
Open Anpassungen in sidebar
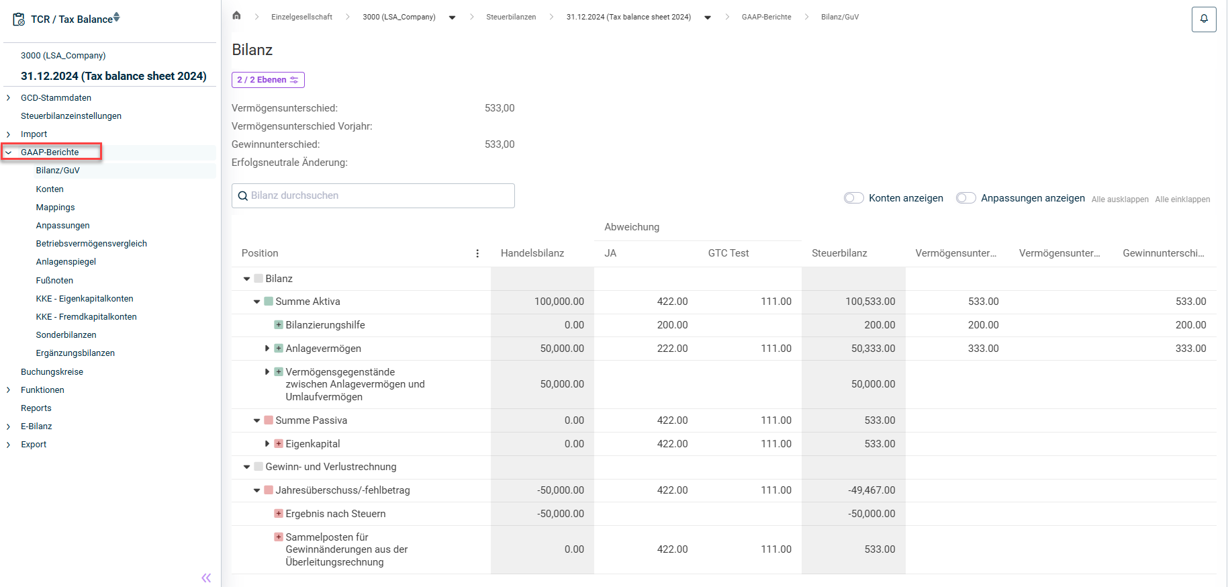62,226
